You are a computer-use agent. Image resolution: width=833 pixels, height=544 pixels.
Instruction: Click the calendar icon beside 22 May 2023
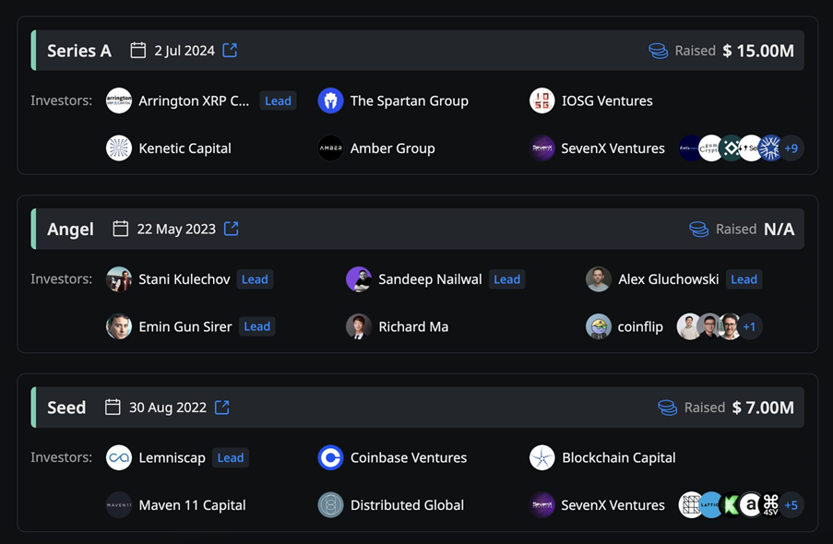coord(121,229)
